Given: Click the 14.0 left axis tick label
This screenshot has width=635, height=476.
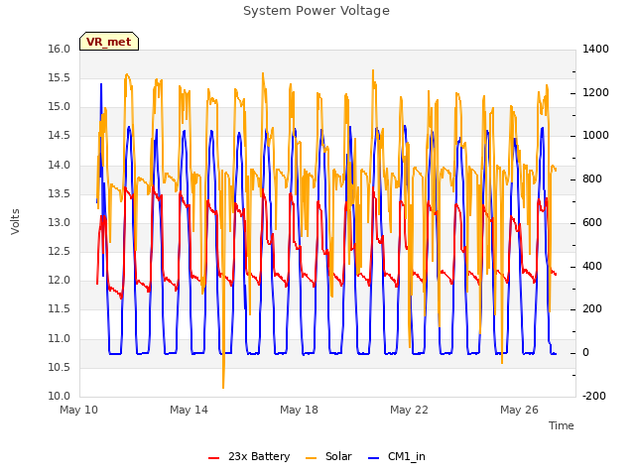Looking at the screenshot, I should [60, 165].
